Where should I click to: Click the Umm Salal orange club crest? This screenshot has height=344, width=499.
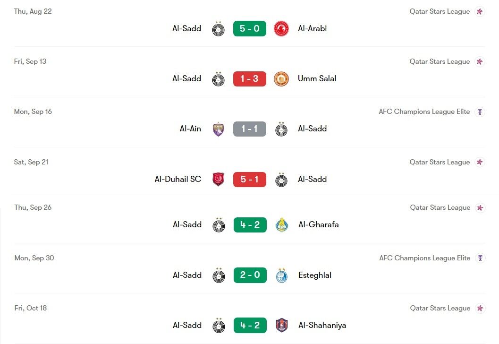[x=281, y=79]
